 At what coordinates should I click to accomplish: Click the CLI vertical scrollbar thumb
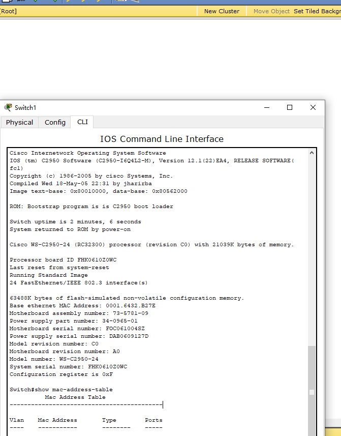(312, 391)
